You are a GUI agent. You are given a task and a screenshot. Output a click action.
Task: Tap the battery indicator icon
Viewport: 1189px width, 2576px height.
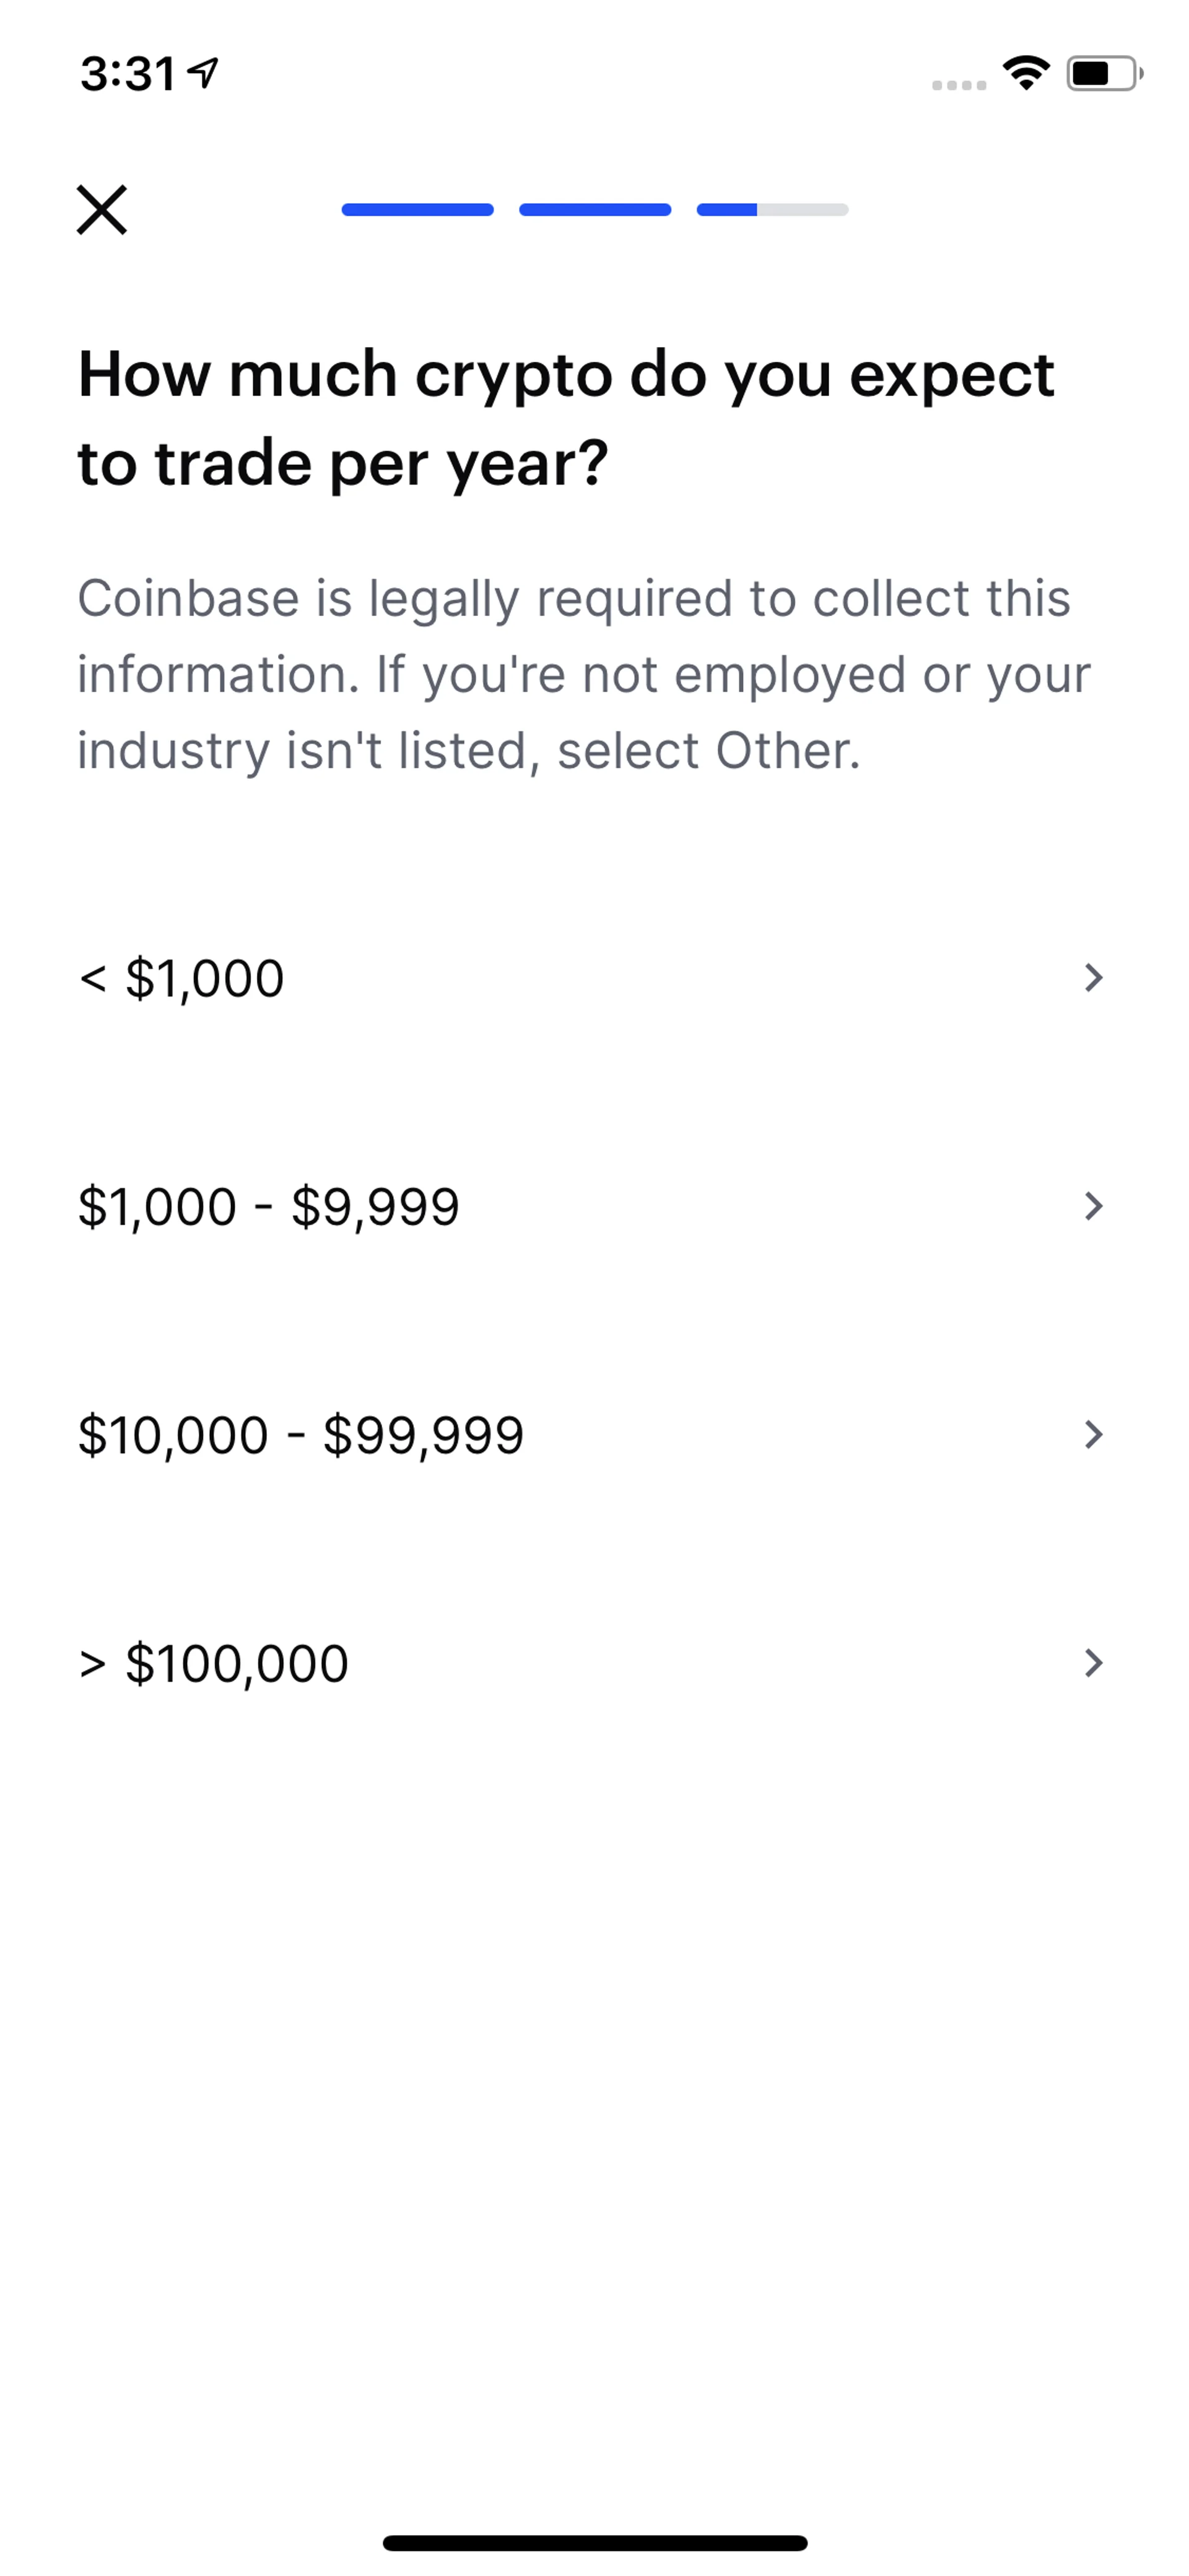[x=1103, y=73]
